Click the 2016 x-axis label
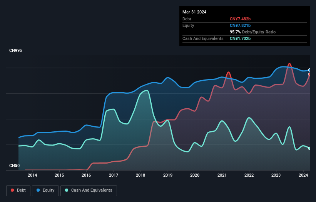316x202 pixels. pos(86,175)
